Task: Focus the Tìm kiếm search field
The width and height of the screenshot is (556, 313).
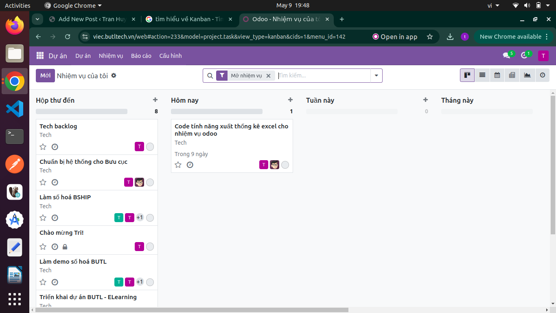Action: click(323, 75)
